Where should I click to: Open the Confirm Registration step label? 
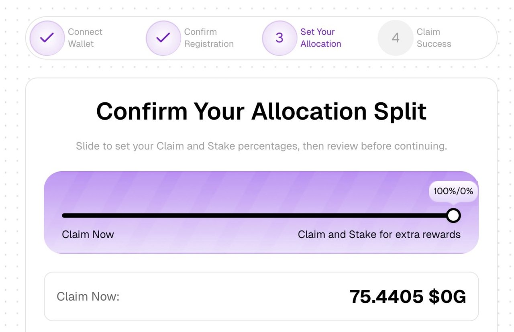pyautogui.click(x=208, y=38)
